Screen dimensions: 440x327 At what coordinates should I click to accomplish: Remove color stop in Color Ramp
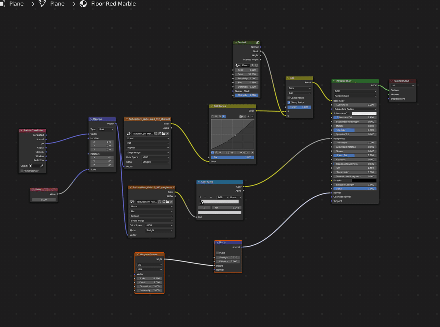(x=205, y=197)
